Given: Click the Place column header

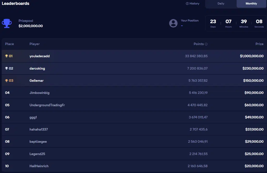Looking at the screenshot, I should click(9, 44).
